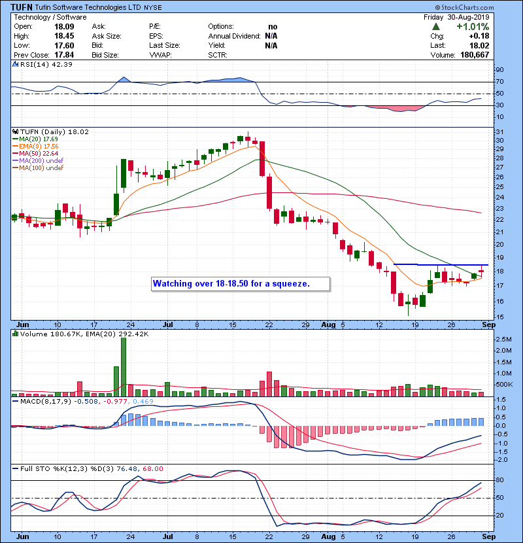523x543 pixels.
Task: Click the P/E: label
Action: click(156, 27)
